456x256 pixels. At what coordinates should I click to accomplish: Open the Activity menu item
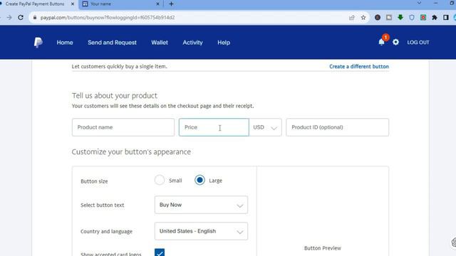tap(192, 43)
